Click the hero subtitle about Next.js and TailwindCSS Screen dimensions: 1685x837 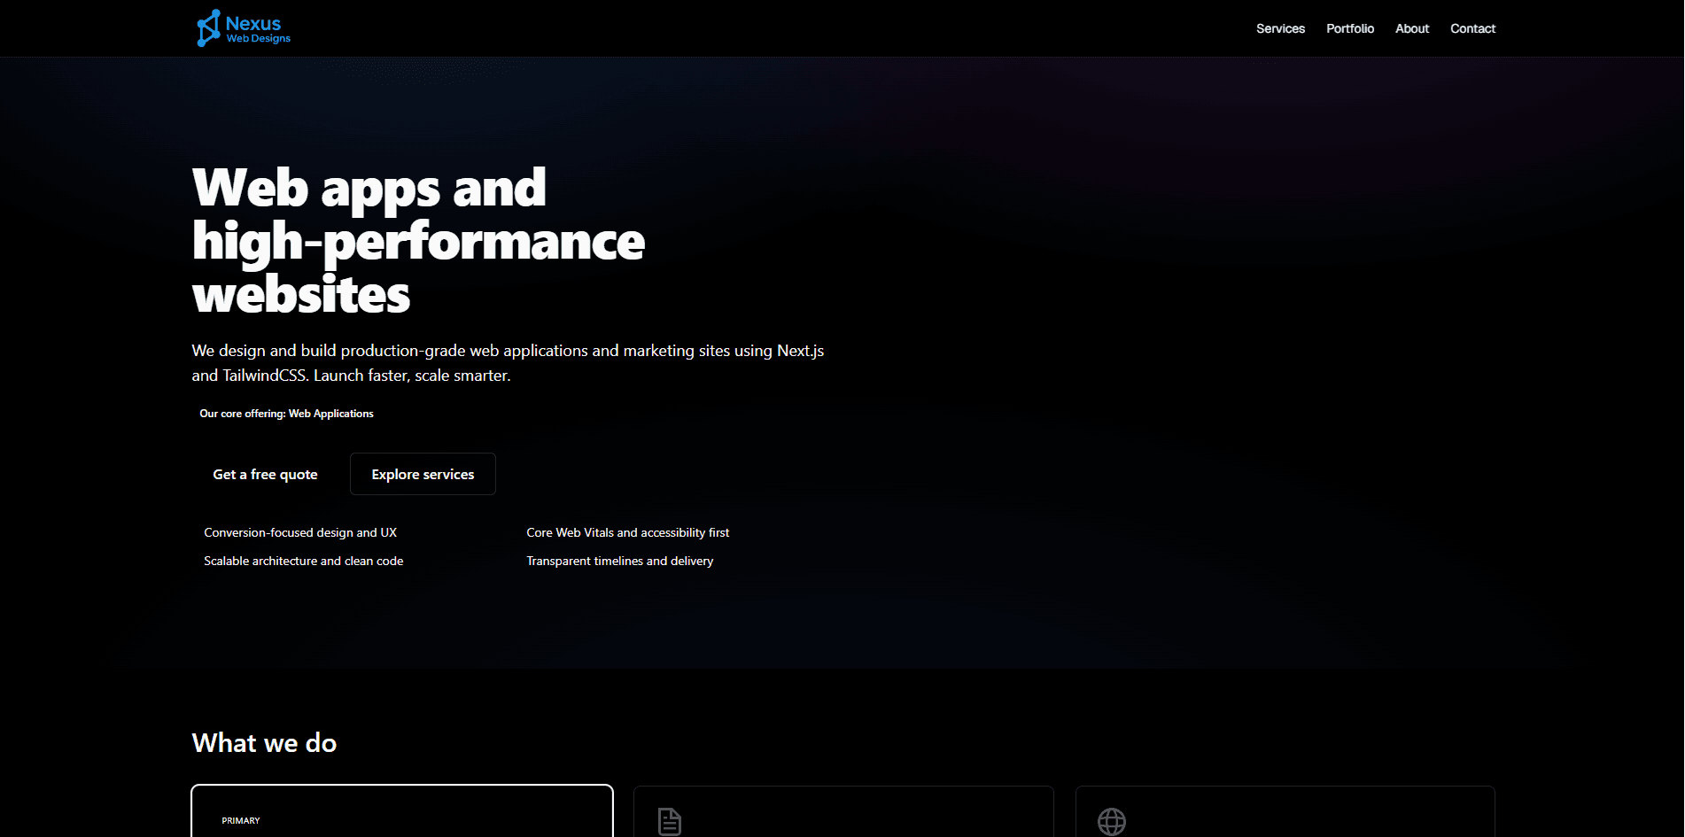[507, 362]
